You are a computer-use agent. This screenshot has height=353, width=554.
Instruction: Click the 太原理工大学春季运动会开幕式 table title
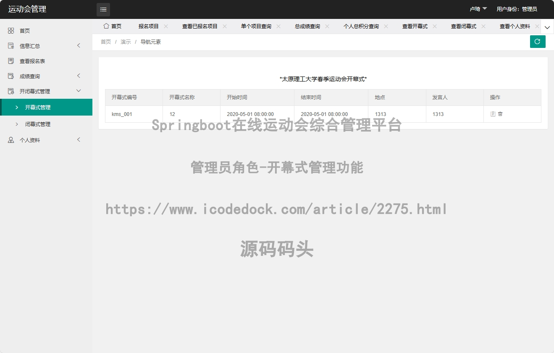point(323,79)
